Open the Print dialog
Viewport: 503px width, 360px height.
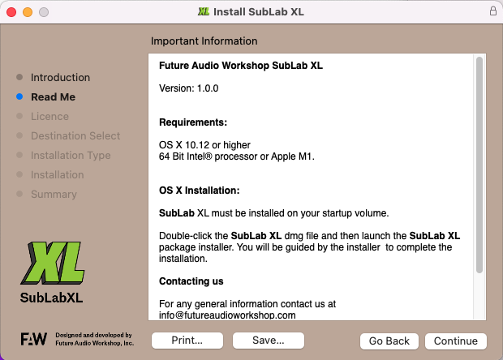click(x=187, y=341)
